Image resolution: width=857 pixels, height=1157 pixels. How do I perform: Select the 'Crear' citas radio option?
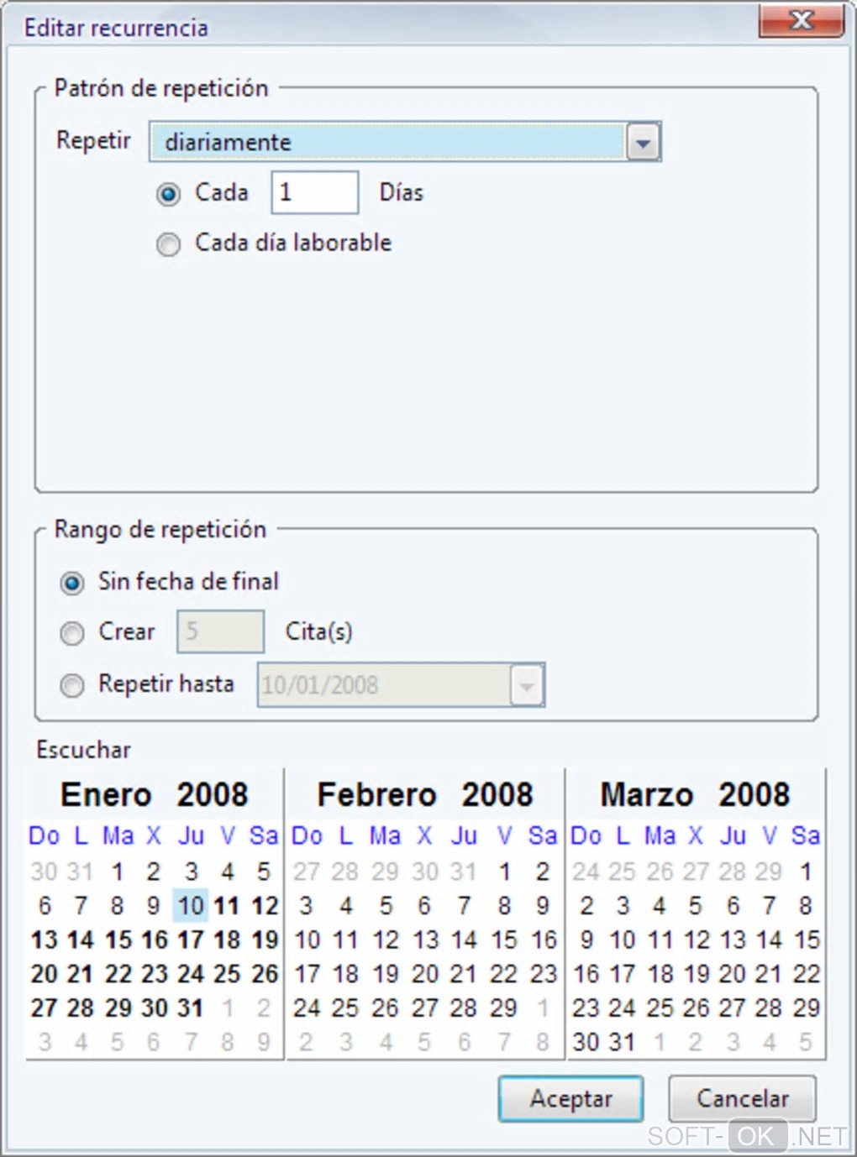click(x=72, y=633)
